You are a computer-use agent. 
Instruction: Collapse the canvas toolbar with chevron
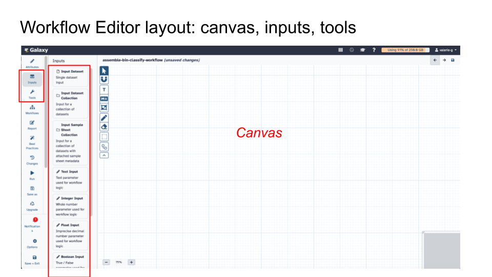tap(104, 155)
